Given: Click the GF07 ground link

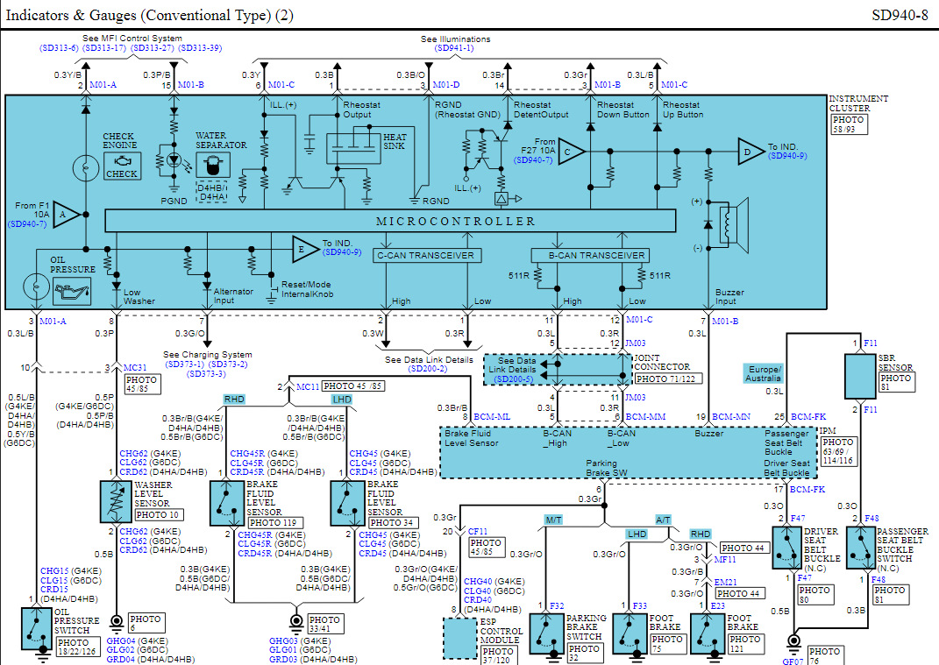Looking at the screenshot, I should click(x=793, y=661).
